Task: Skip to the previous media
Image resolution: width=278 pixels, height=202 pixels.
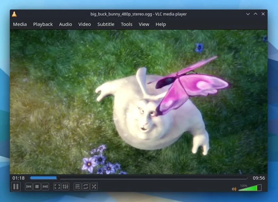Action: 29,187
